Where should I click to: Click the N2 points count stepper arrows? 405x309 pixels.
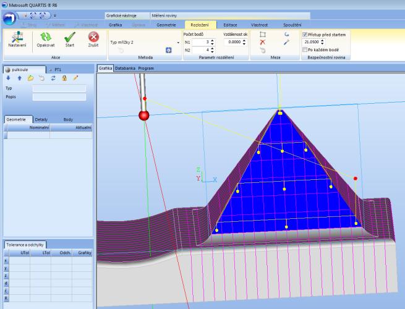pyautogui.click(x=212, y=50)
